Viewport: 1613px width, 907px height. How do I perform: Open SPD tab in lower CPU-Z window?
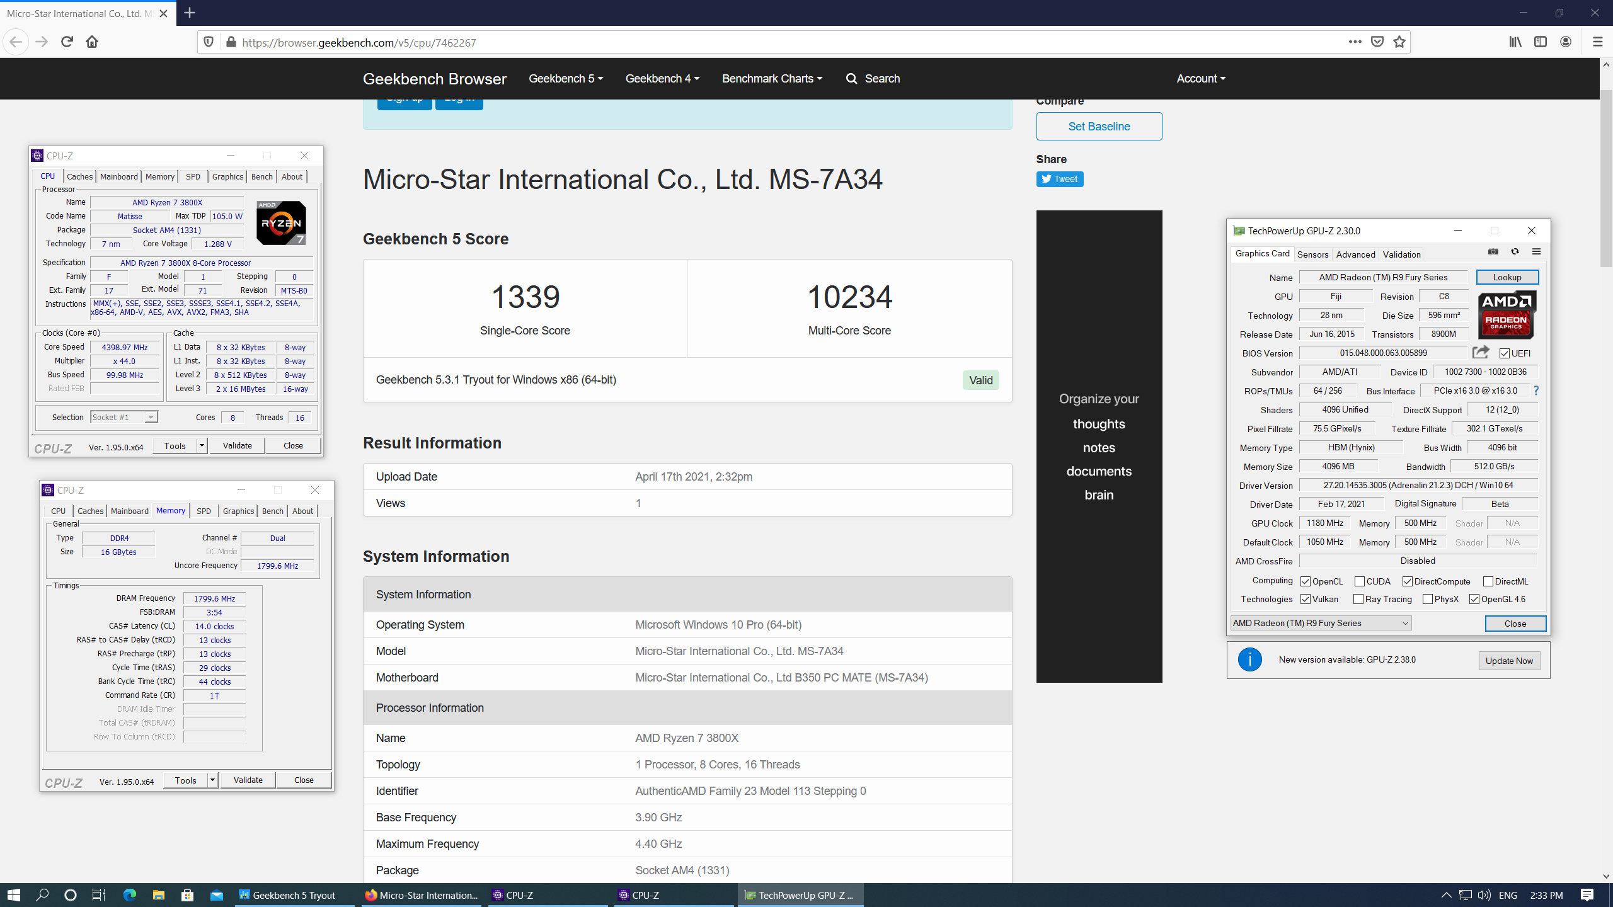point(204,511)
